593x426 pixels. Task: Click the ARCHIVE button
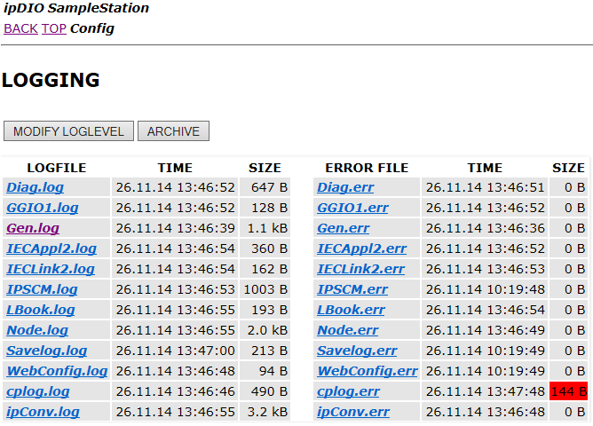(x=173, y=131)
